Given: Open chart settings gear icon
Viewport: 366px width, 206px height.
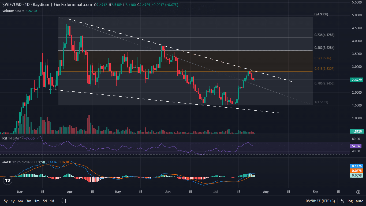Looking at the screenshot, I should [x=358, y=192].
